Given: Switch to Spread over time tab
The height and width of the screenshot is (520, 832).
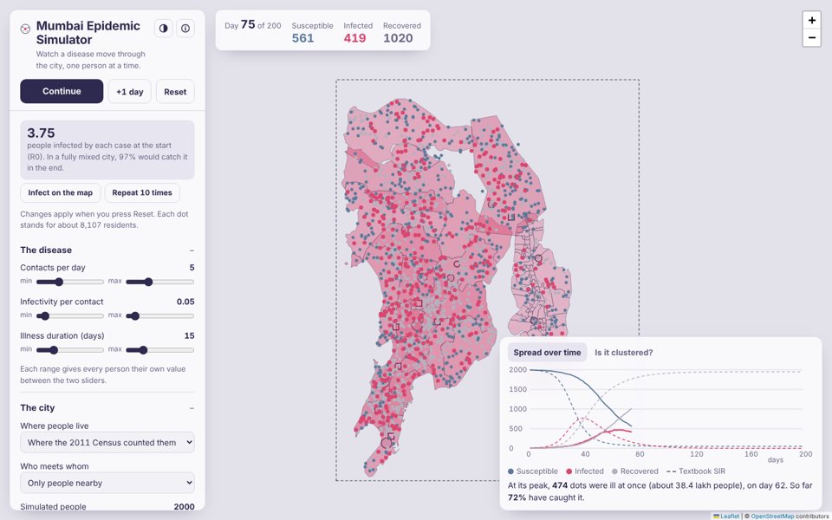Looking at the screenshot, I should 547,353.
